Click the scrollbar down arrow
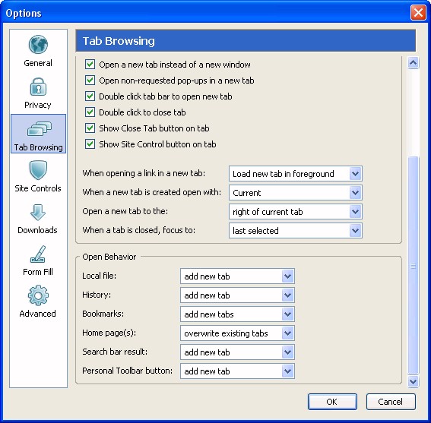 (x=413, y=381)
